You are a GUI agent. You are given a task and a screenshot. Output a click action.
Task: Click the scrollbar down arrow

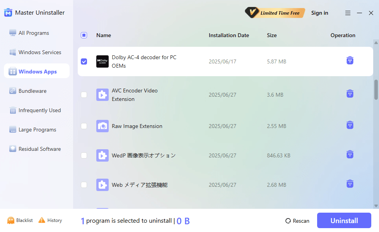(376, 206)
